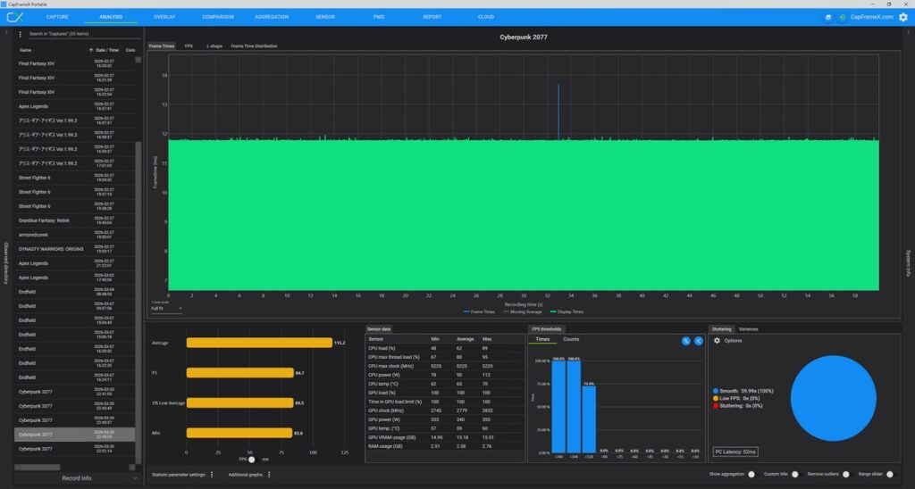This screenshot has height=489, width=915.
Task: Click the copy icon beside the share button
Action: (685, 341)
